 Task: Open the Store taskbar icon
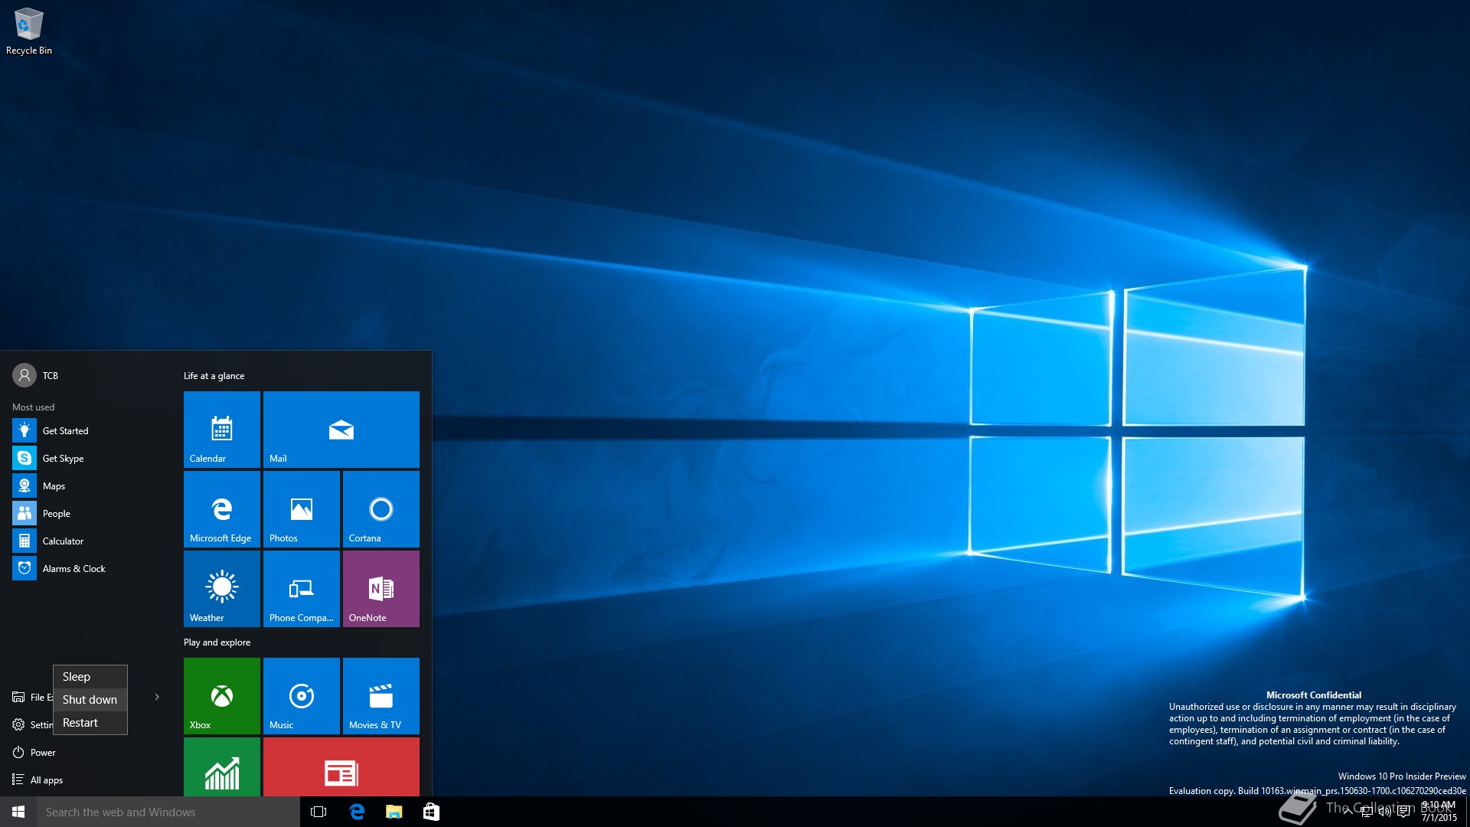pyautogui.click(x=431, y=812)
